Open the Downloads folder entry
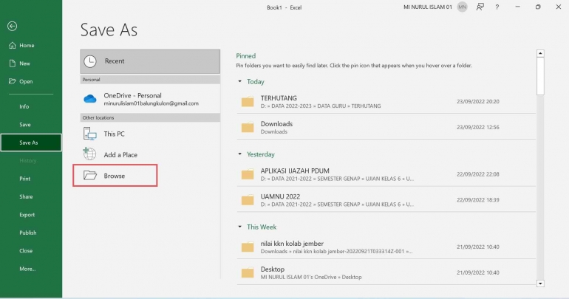569x299 pixels. click(x=386, y=127)
